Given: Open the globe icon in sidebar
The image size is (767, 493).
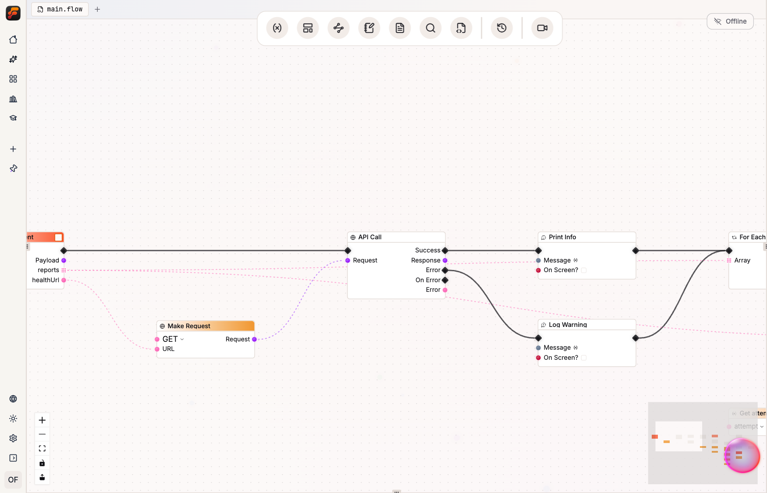Looking at the screenshot, I should point(13,399).
